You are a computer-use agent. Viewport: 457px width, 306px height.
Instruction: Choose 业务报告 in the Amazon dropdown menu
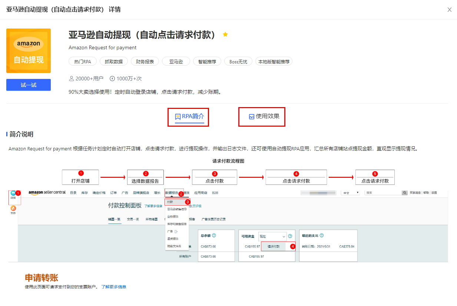tap(172, 216)
